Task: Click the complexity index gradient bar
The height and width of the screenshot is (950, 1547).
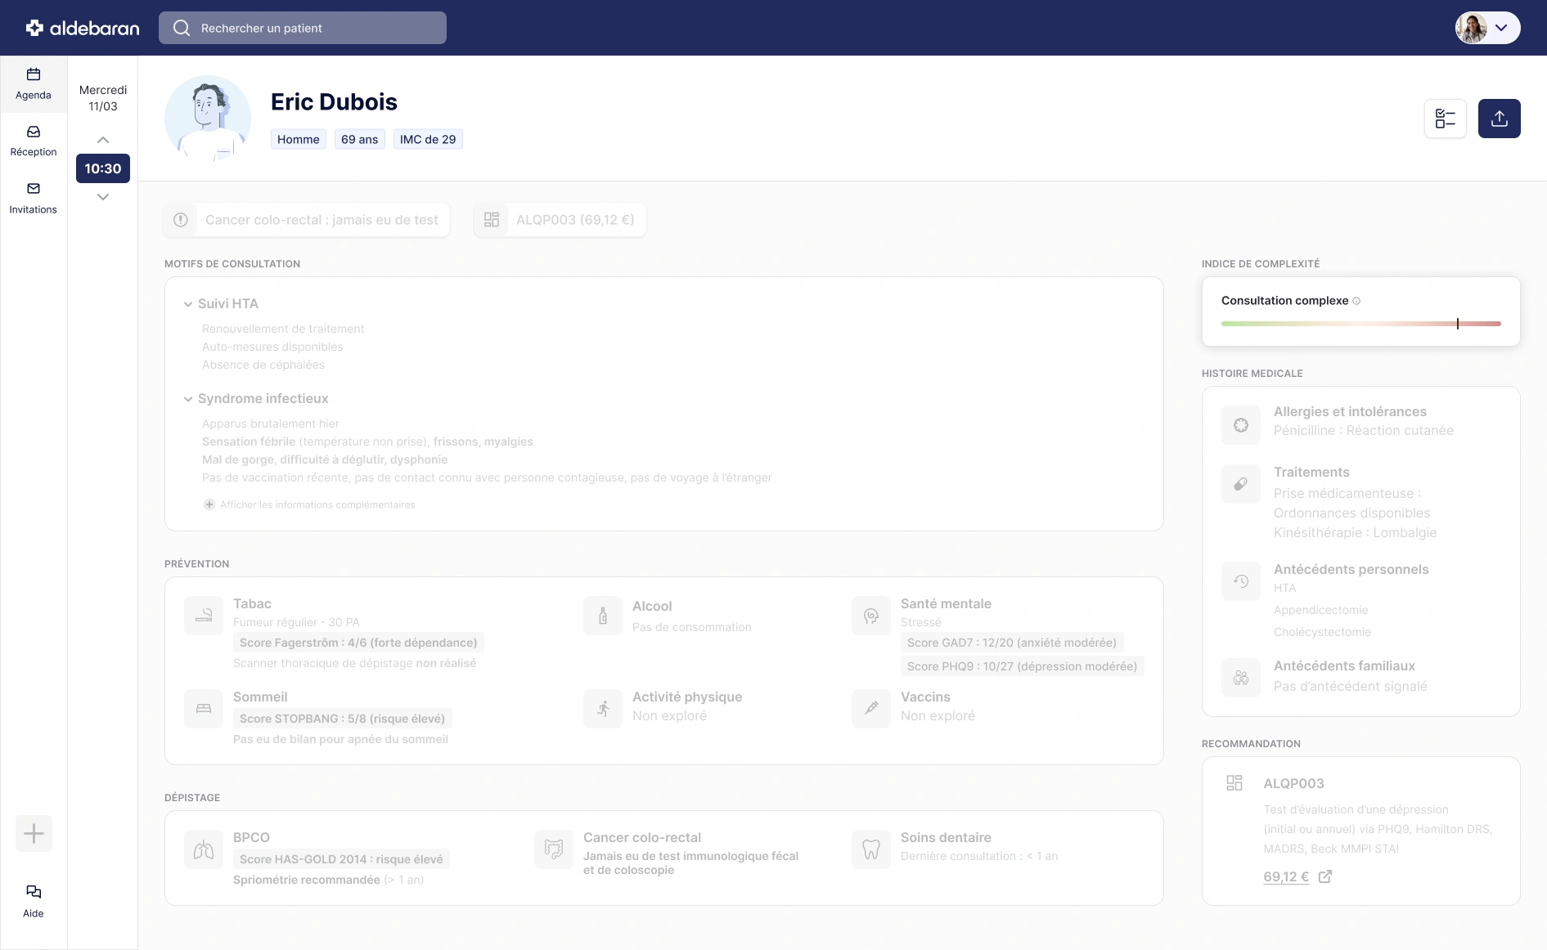Action: click(x=1361, y=324)
